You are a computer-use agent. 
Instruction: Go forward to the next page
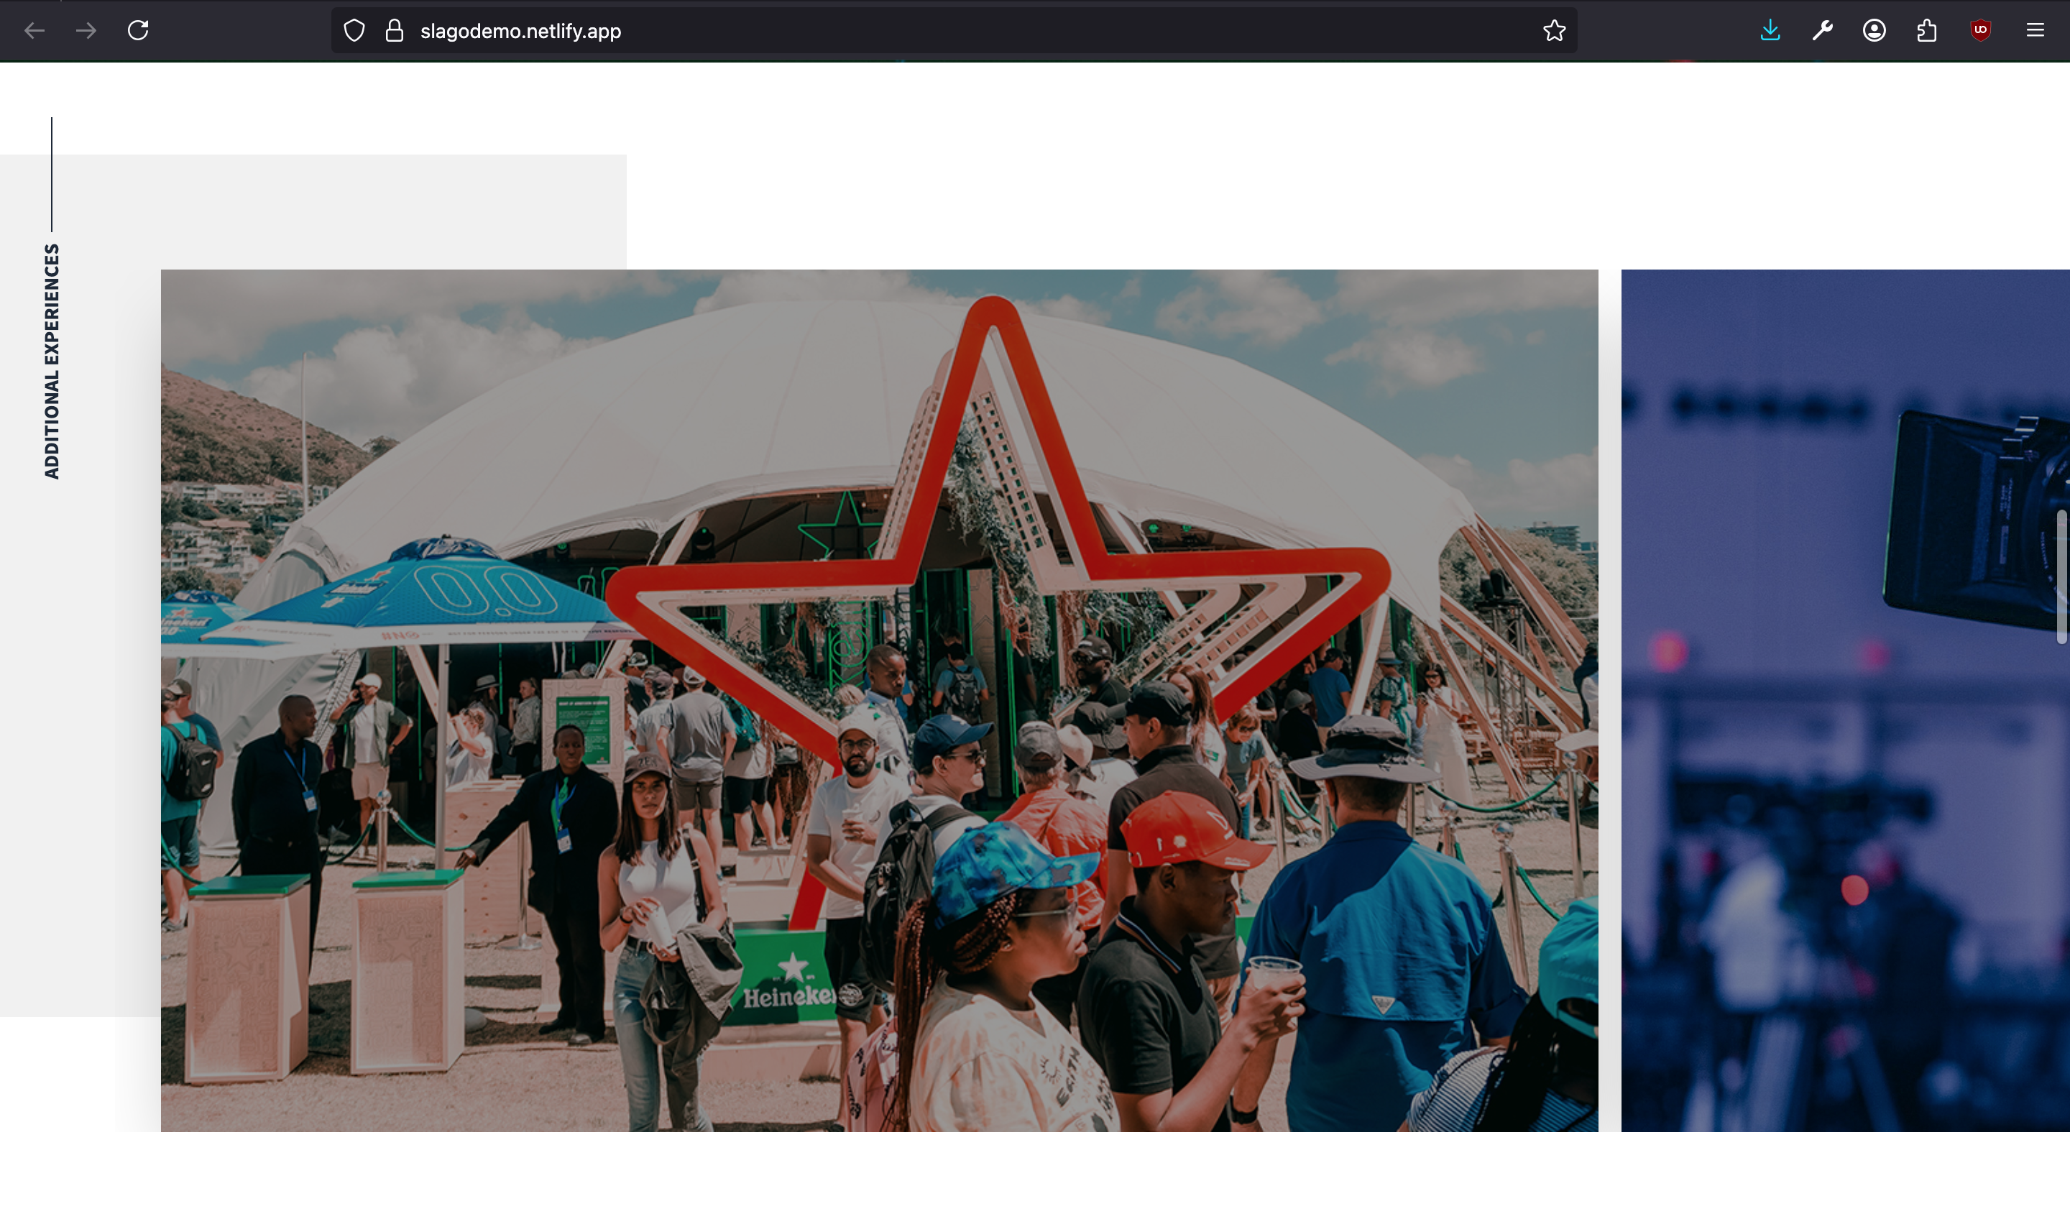(86, 31)
